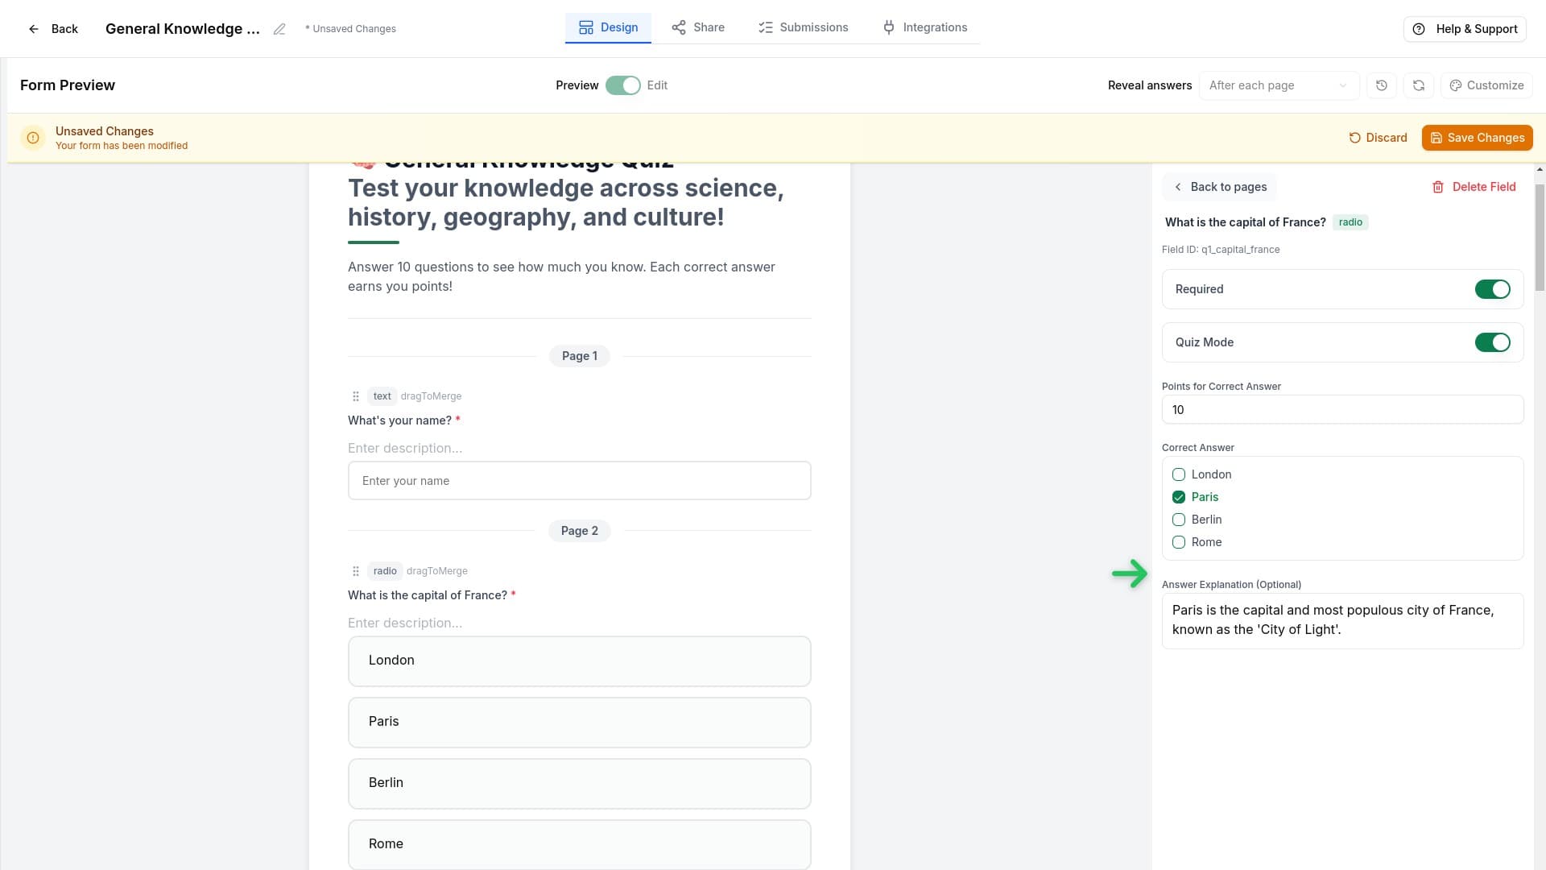Click the floppy disk icon on Save Changes
The width and height of the screenshot is (1546, 870).
1436,137
